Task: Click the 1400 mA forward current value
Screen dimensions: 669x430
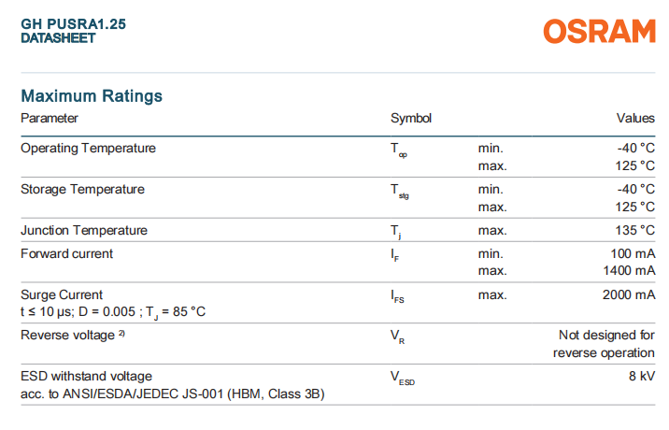Action: click(630, 271)
